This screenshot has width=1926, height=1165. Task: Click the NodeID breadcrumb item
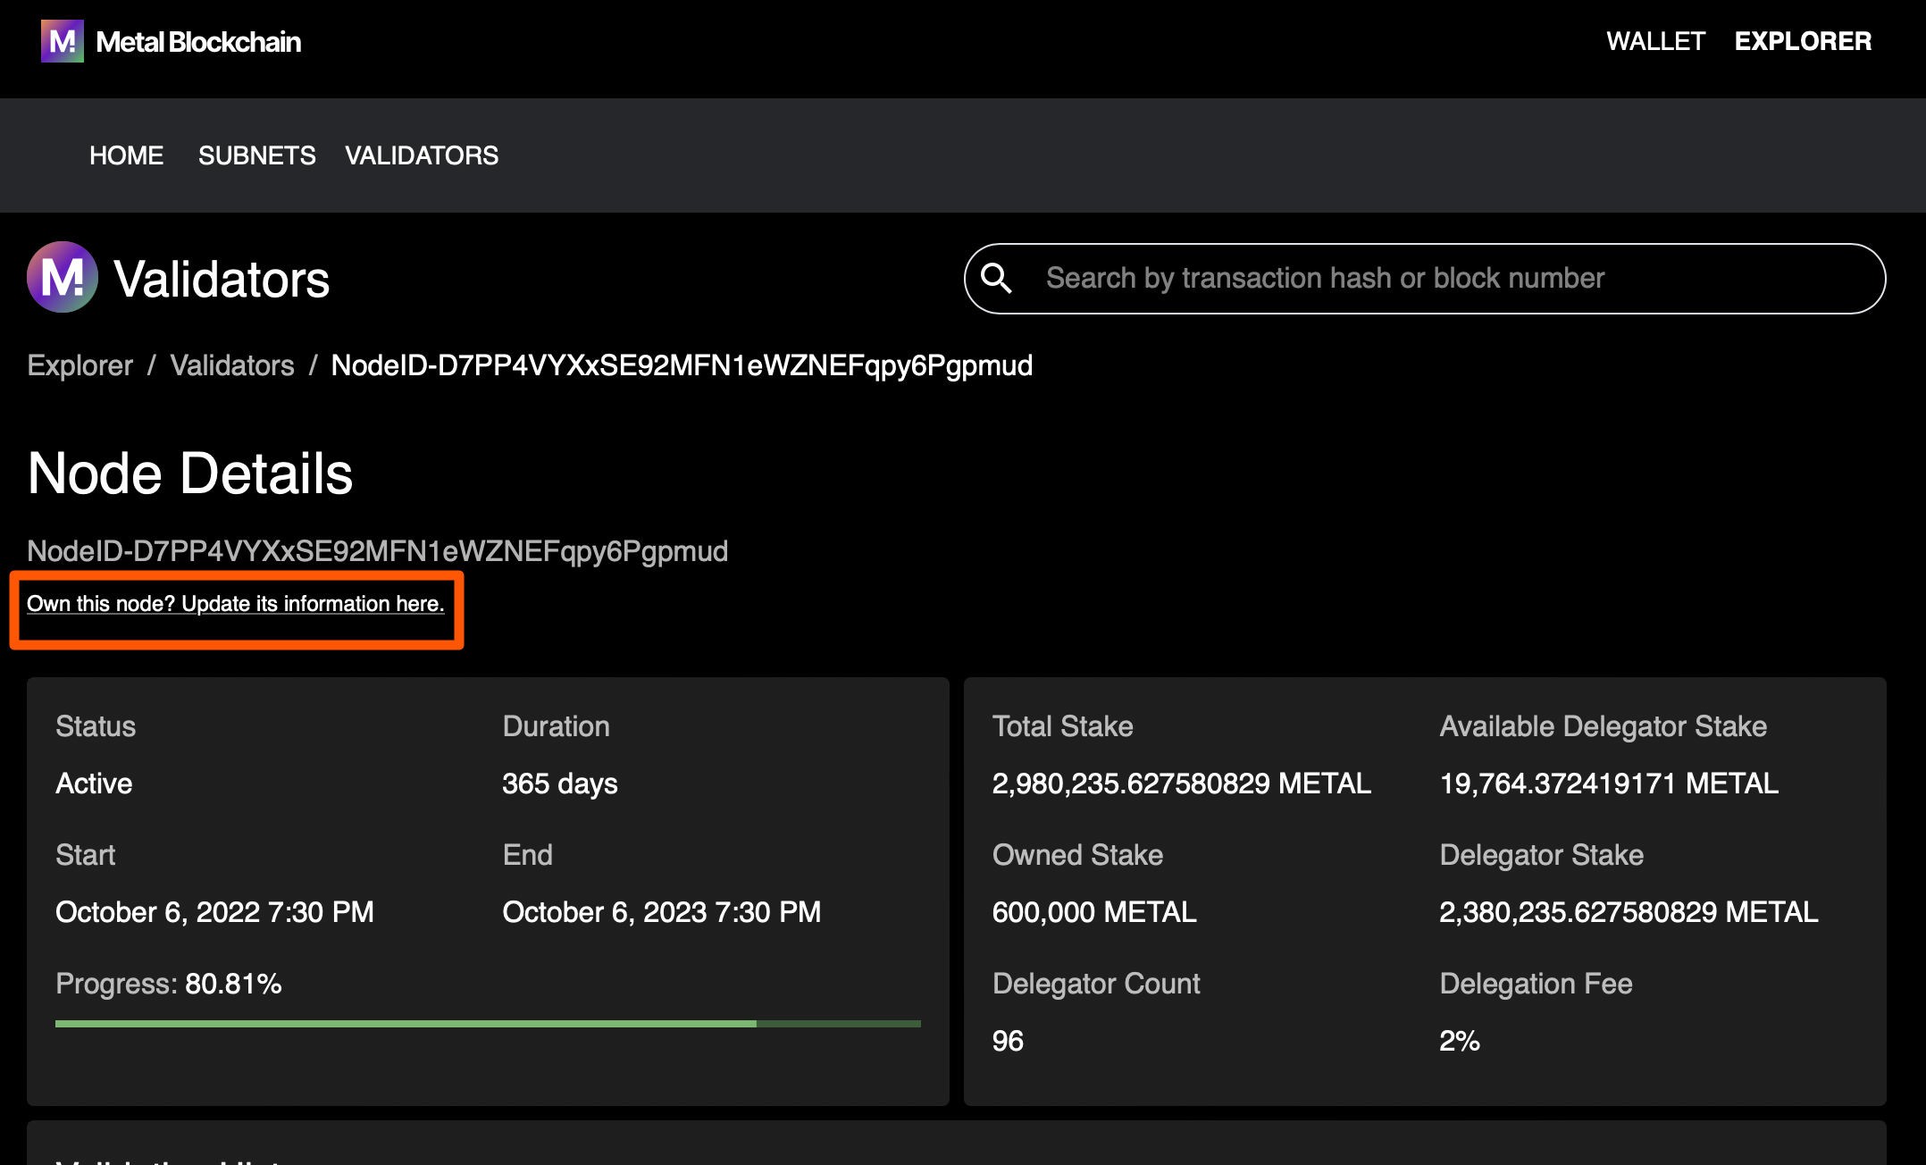click(x=681, y=365)
